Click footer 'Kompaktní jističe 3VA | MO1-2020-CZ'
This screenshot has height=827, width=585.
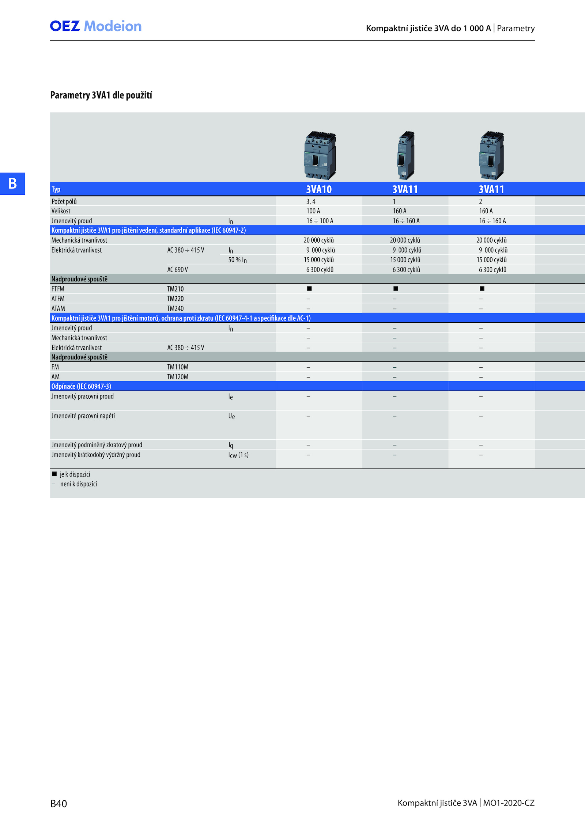pyautogui.click(x=466, y=803)
